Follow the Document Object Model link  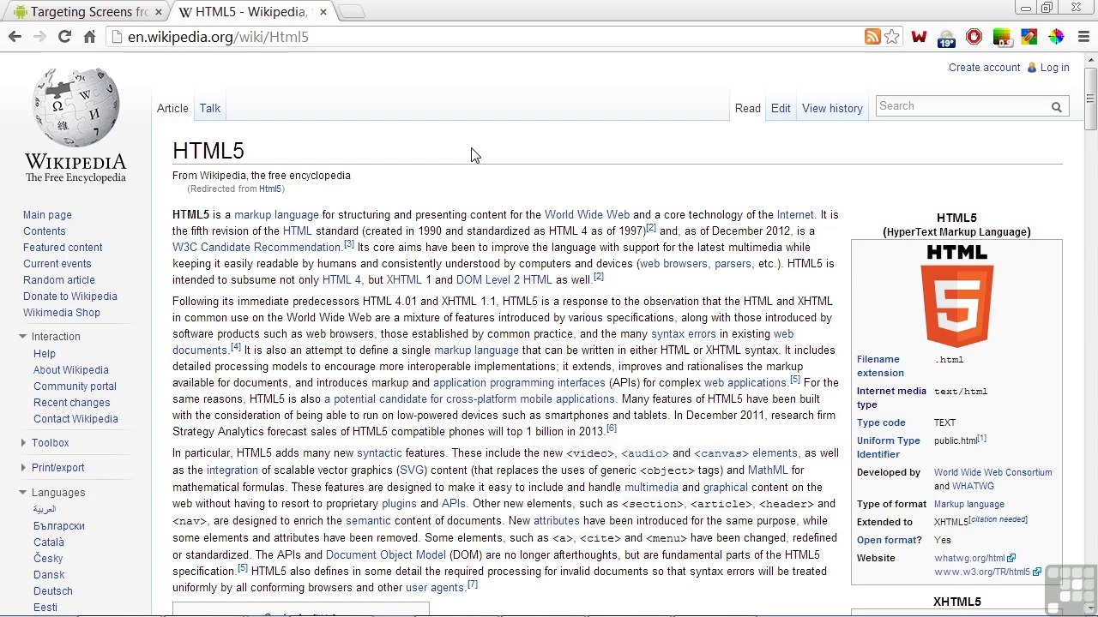coord(386,555)
